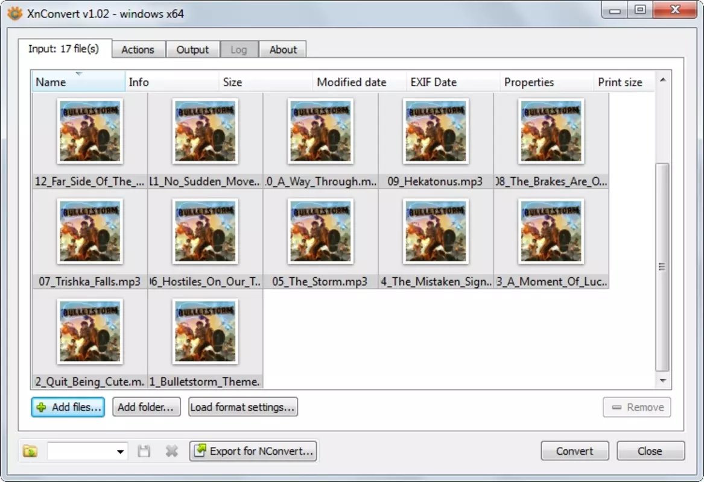Select the 06_Hostiles_On_Our_T thumbnail

pos(205,231)
